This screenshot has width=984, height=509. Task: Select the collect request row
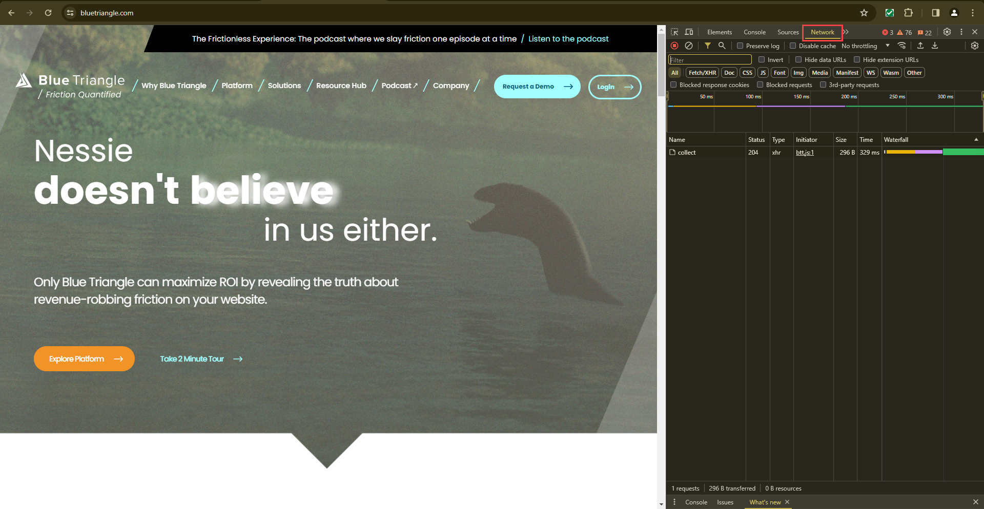[825, 153]
